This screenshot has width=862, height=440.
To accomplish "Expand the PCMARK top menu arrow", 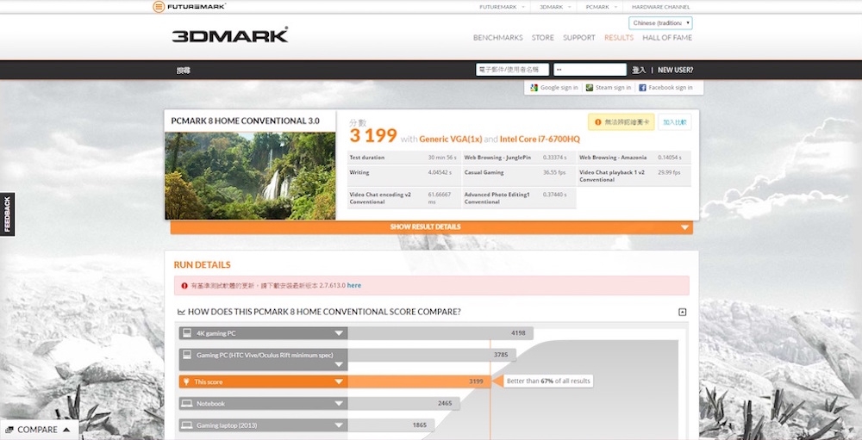I will point(615,7).
